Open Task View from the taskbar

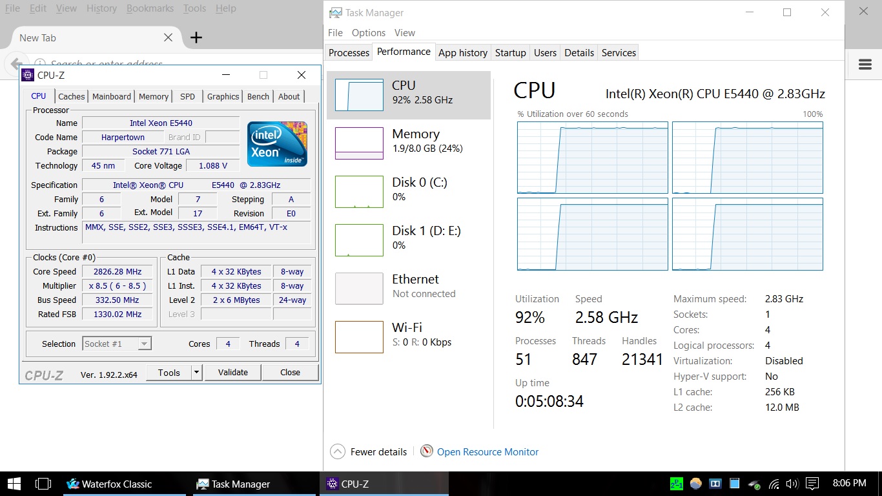tap(43, 483)
